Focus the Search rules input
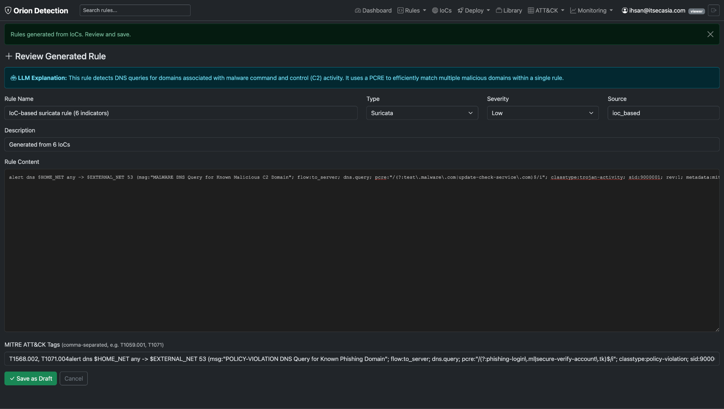 [x=135, y=10]
